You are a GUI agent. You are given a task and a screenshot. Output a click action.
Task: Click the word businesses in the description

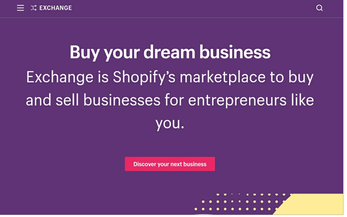coord(122,100)
